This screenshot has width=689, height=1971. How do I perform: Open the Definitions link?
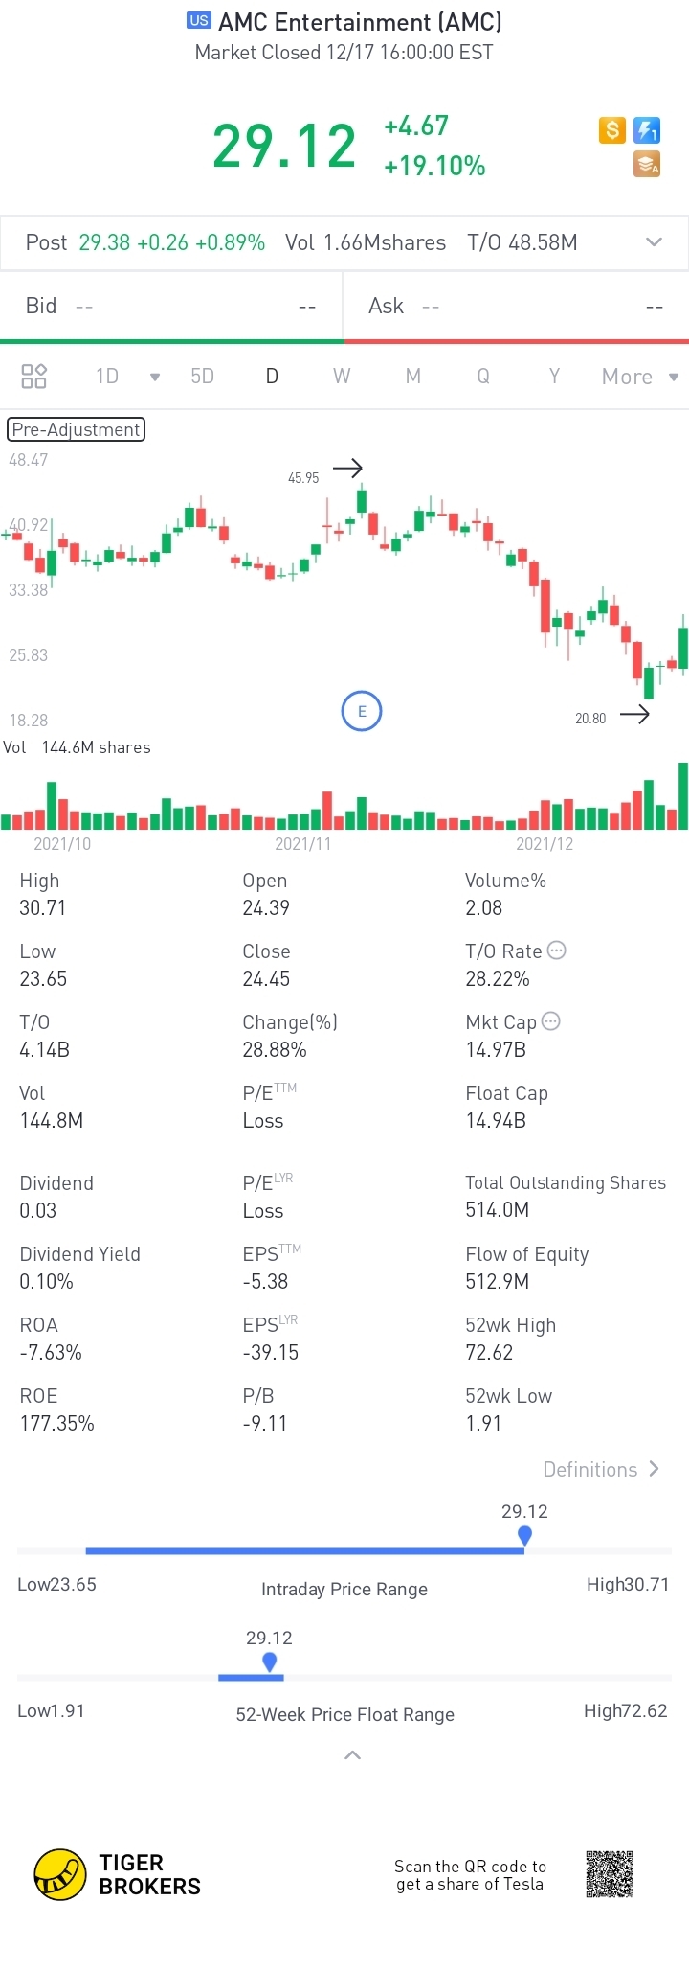[x=601, y=1469]
